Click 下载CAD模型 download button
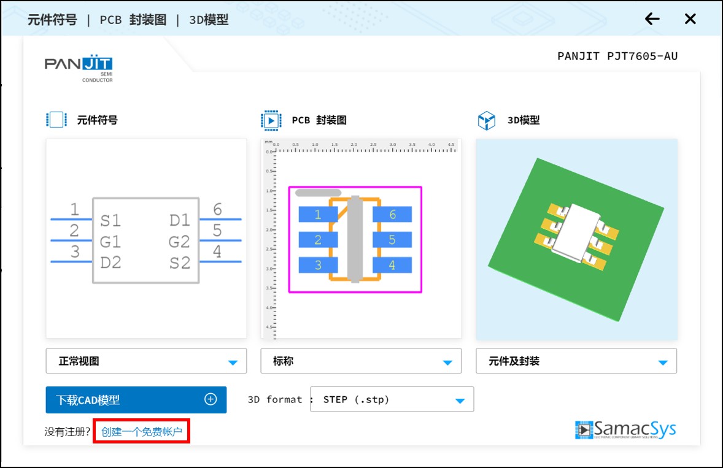Screen dimensions: 723x468 coord(136,400)
